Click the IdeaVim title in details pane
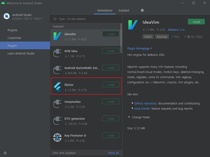The width and height of the screenshot is (210, 157). [x=151, y=22]
